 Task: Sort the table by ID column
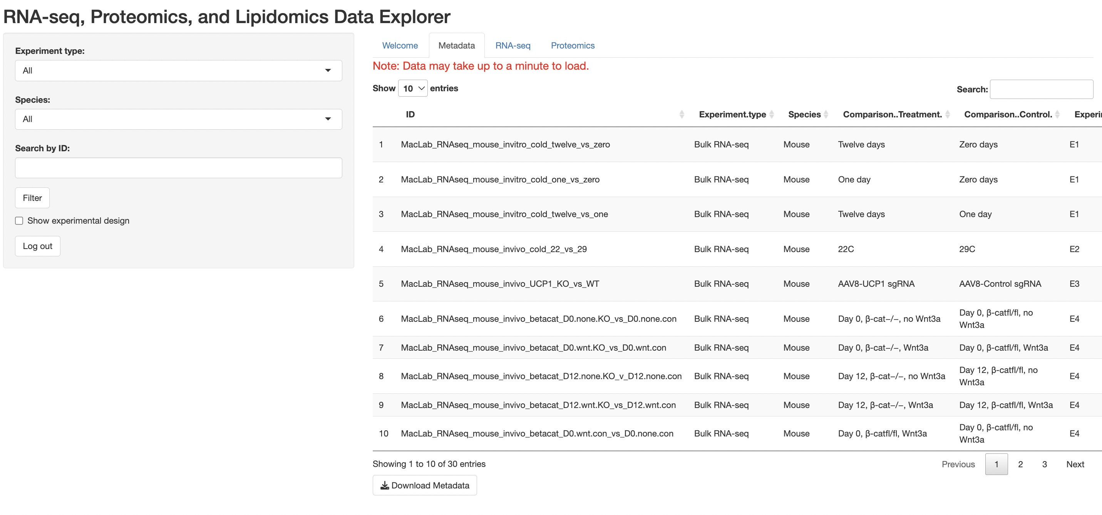(x=681, y=114)
